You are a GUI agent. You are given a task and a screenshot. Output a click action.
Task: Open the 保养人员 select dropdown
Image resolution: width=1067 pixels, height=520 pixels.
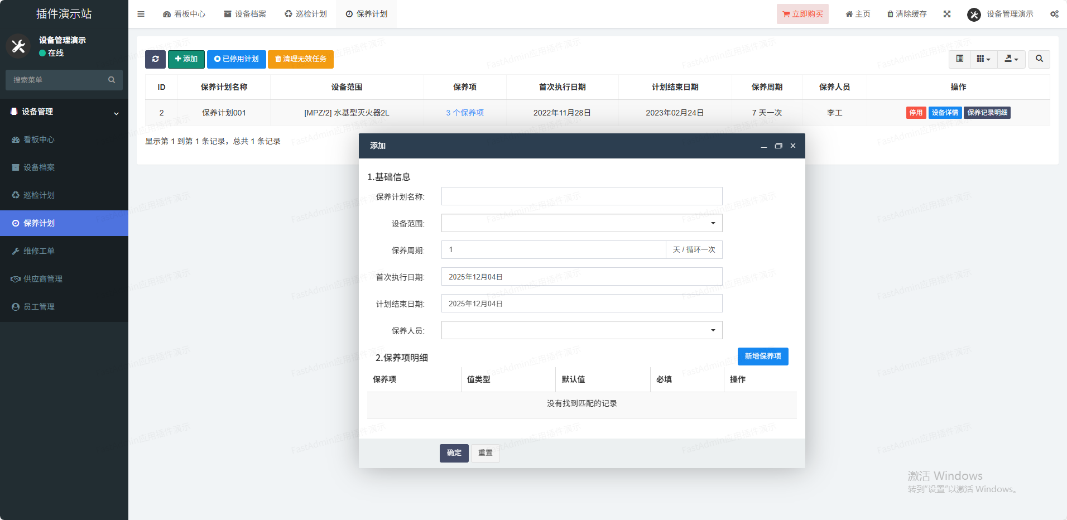(581, 330)
